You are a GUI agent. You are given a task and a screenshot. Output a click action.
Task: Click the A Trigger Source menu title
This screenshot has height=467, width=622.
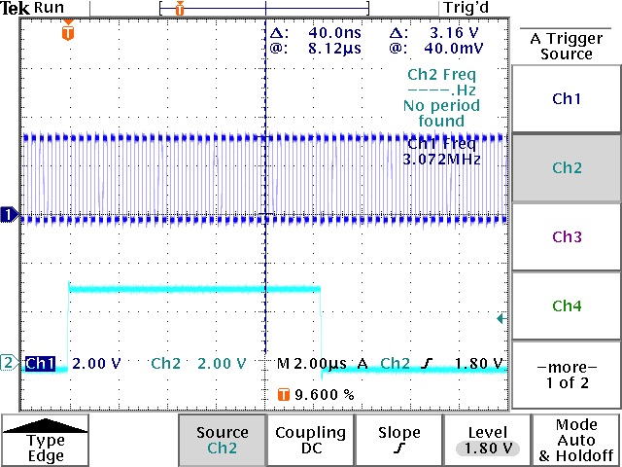(566, 46)
